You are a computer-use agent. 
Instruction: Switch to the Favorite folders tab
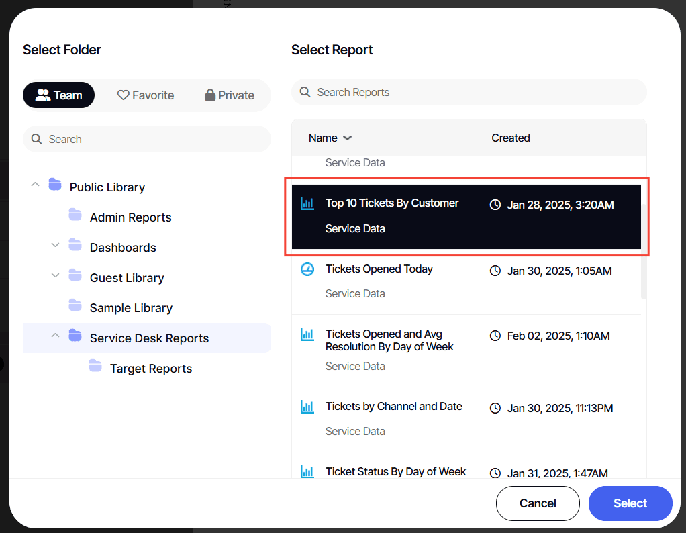click(x=146, y=95)
